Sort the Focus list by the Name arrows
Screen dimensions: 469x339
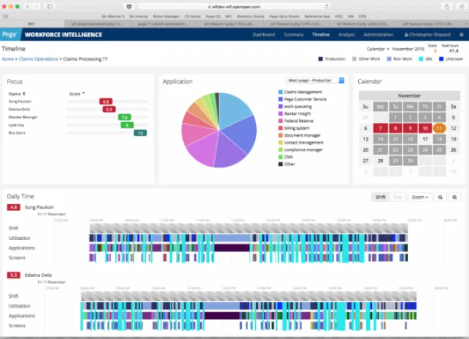(x=24, y=94)
